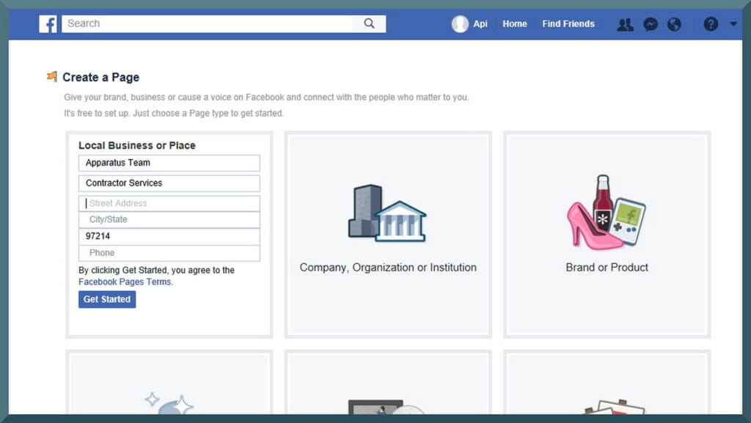Select the Contractor Services category field
The height and width of the screenshot is (423, 751).
pyautogui.click(x=169, y=183)
